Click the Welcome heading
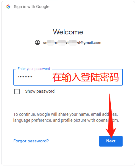136x166 pixels. 68,32
